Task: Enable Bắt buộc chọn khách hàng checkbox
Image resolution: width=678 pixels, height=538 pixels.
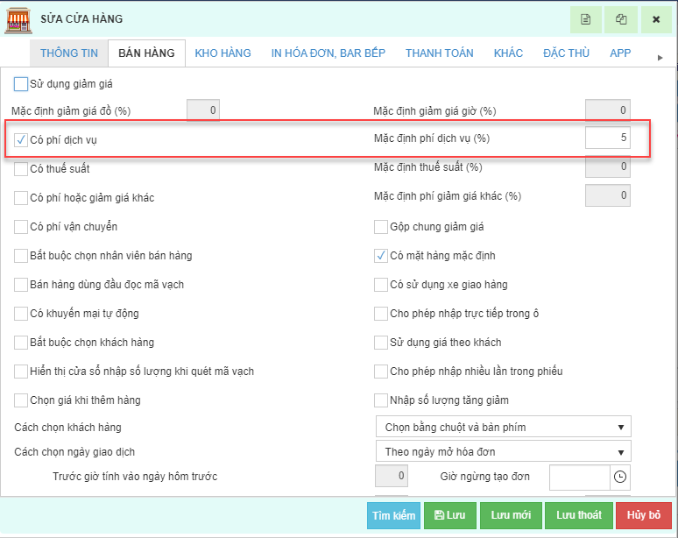Action: coord(21,342)
